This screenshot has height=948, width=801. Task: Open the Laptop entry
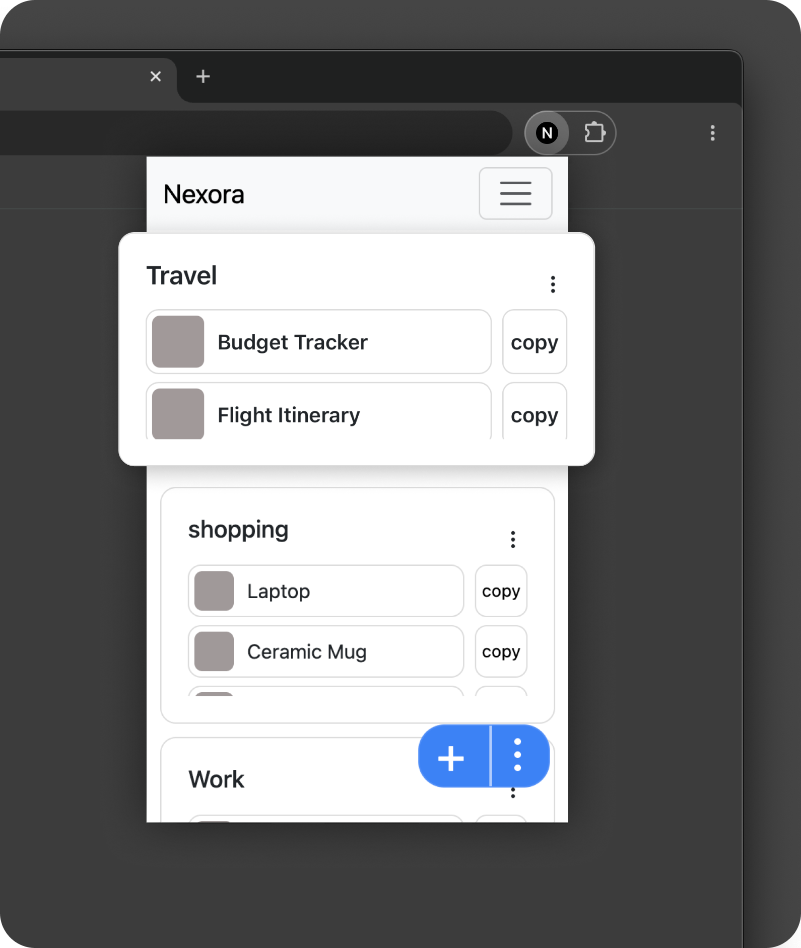pos(326,591)
